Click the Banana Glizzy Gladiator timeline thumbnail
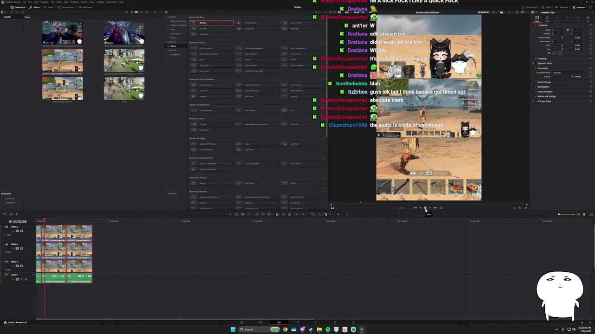Image resolution: width=595 pixels, height=334 pixels. 62,89
